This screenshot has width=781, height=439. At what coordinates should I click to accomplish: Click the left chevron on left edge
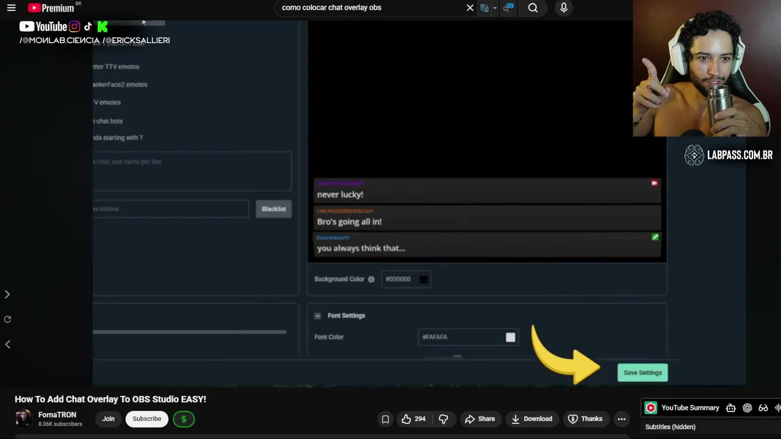(7, 344)
